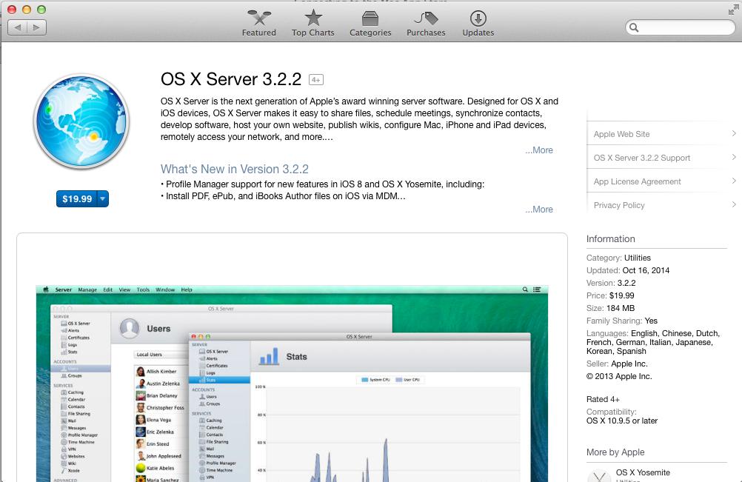Toggle full screen with the corner arrows icon

click(733, 10)
